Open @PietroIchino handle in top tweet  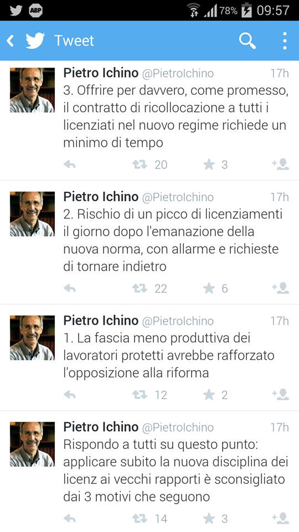[x=178, y=73]
